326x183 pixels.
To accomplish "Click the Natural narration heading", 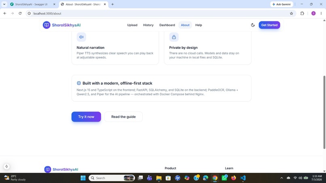I will [91, 48].
